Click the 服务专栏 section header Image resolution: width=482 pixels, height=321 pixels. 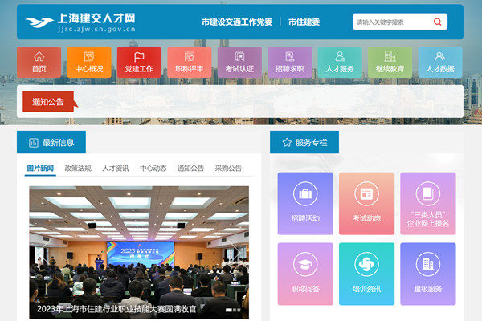(x=304, y=142)
